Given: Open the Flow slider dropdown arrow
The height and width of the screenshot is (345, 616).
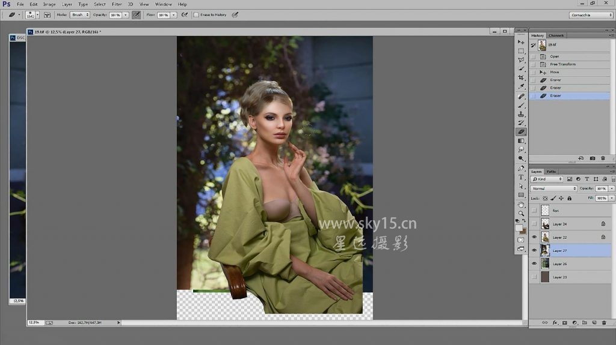Looking at the screenshot, I should click(173, 15).
